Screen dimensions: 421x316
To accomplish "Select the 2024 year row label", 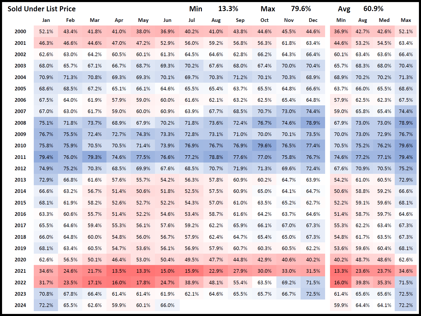I will [x=20, y=305].
